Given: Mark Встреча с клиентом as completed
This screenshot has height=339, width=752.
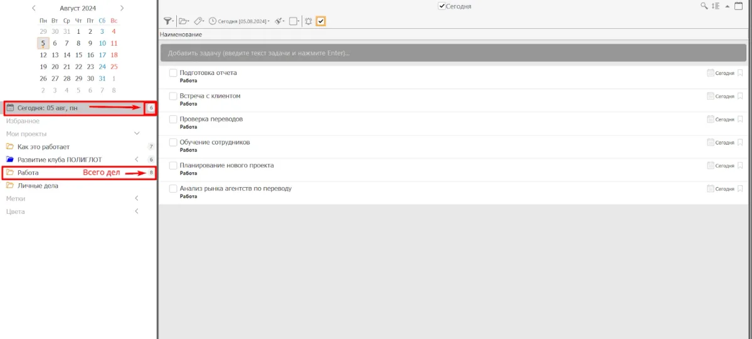Looking at the screenshot, I should tap(173, 96).
